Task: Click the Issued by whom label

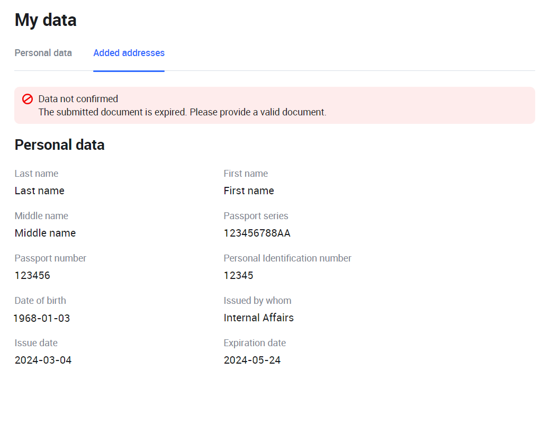Action: tap(257, 301)
